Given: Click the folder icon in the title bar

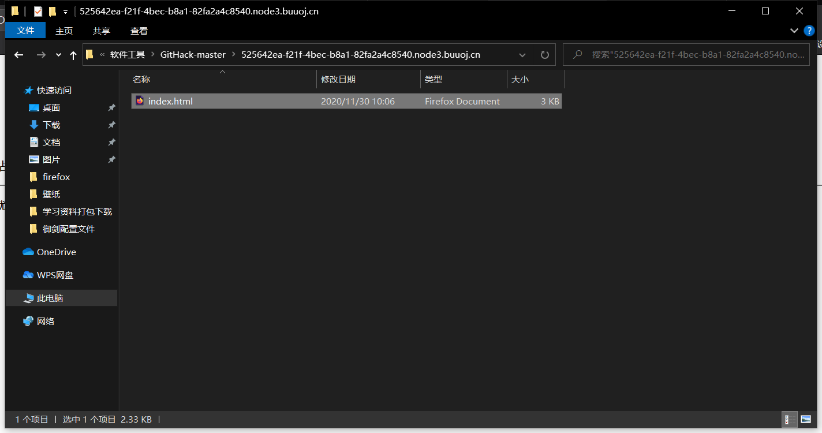Looking at the screenshot, I should tap(15, 11).
